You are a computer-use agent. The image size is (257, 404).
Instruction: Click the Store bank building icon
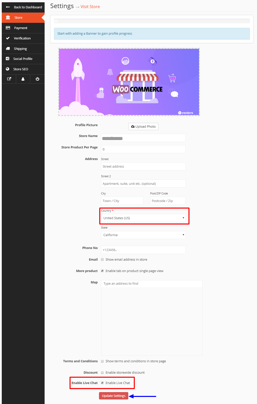(x=8, y=17)
